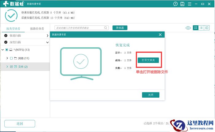Check the 其他 (11) checkbox
Screen dimensions: 215x132
(11, 58)
